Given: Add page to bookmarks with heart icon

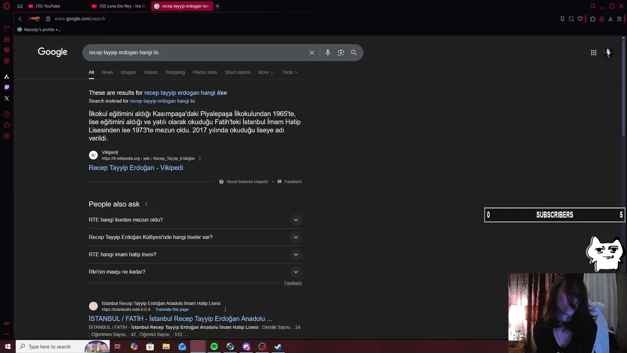Looking at the screenshot, I should [580, 19].
